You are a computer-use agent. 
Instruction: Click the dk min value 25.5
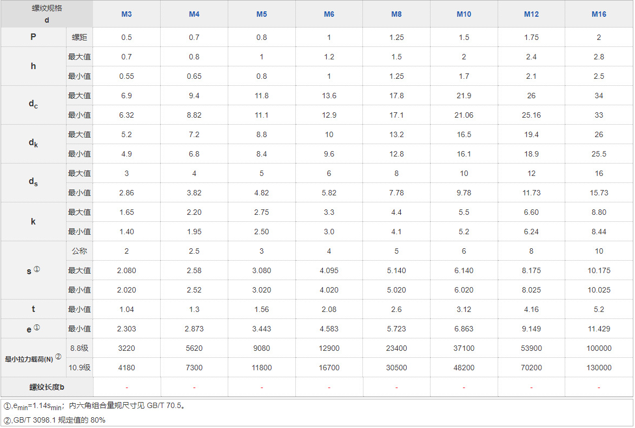pyautogui.click(x=599, y=154)
